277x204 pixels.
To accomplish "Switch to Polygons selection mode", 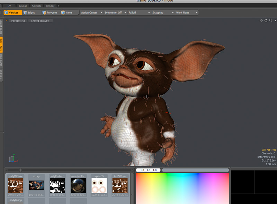I will pyautogui.click(x=50, y=12).
